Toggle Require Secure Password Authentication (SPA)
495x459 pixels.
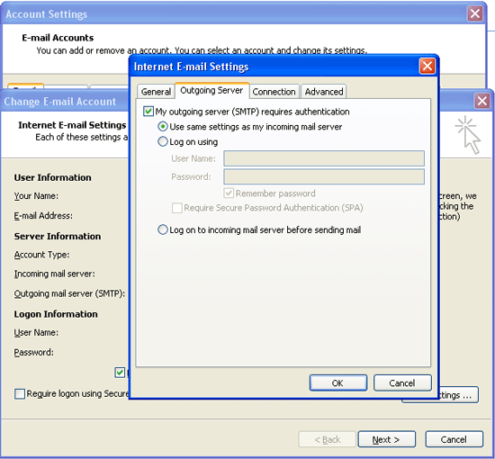point(176,208)
